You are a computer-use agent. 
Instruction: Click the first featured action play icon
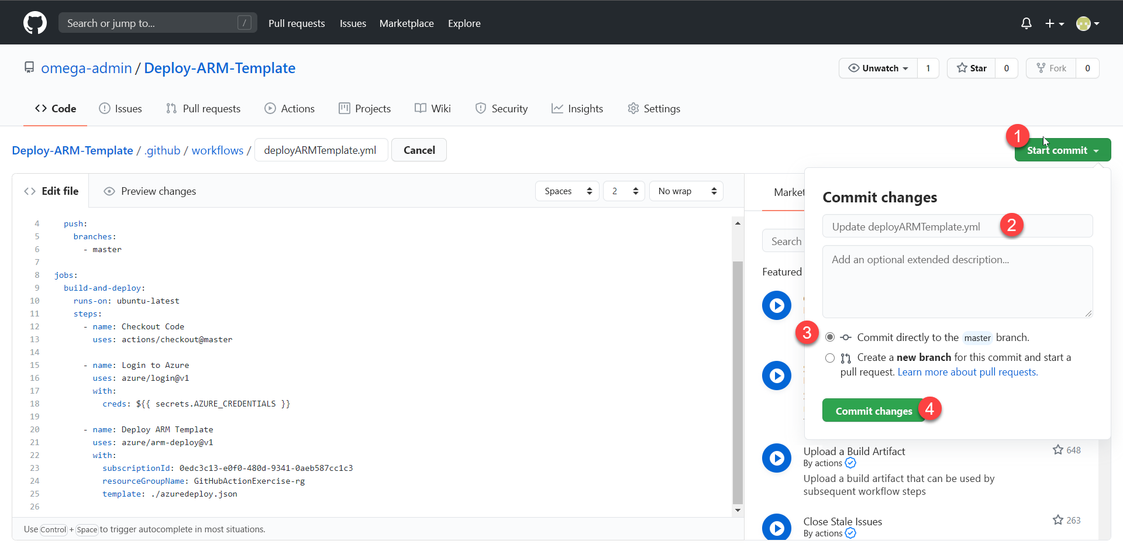point(777,305)
